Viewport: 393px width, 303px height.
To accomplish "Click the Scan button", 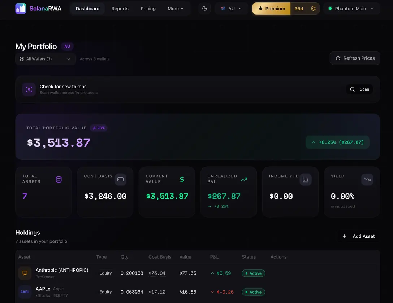I will click(359, 89).
